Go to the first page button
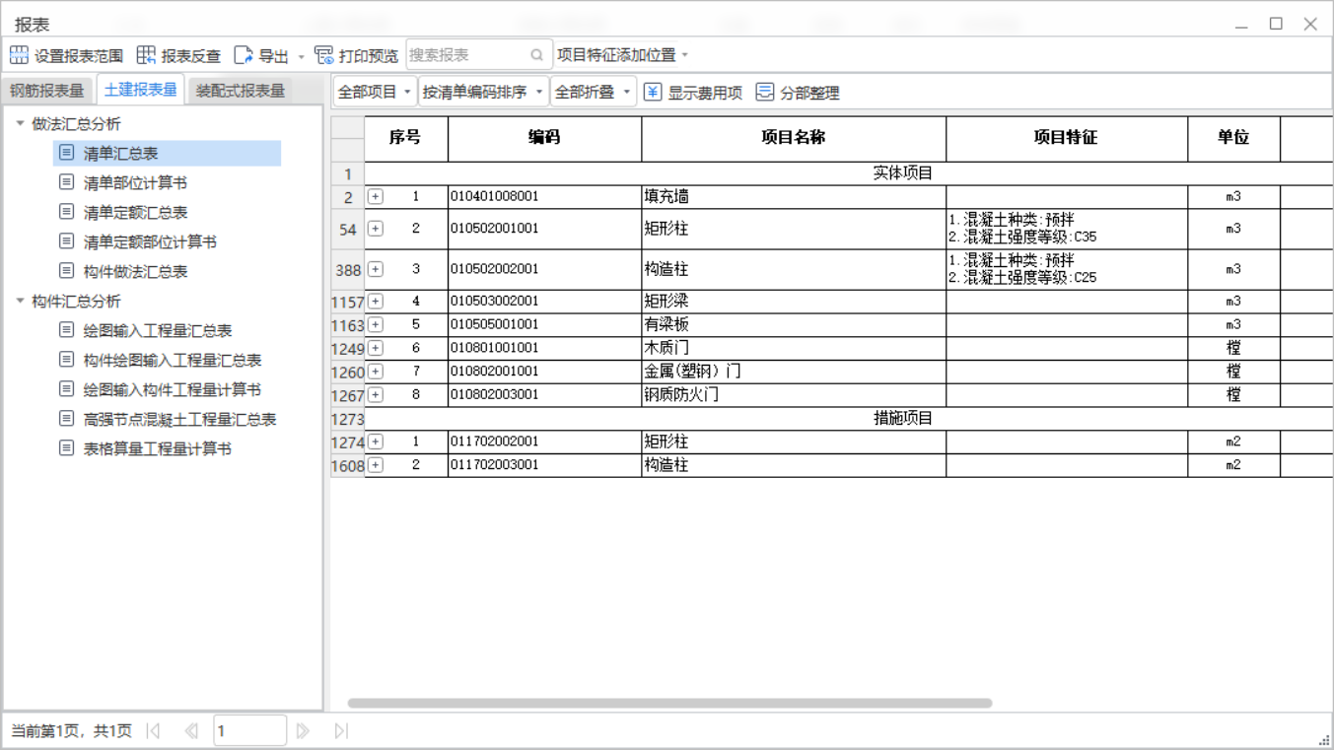This screenshot has width=1334, height=750. (153, 730)
